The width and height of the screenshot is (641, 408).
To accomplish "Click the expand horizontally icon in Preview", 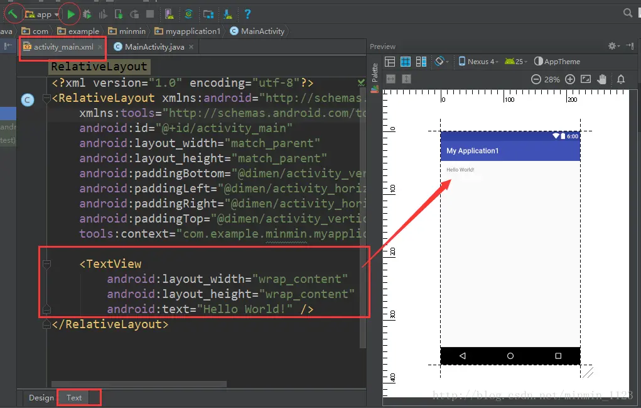I will tap(391, 79).
